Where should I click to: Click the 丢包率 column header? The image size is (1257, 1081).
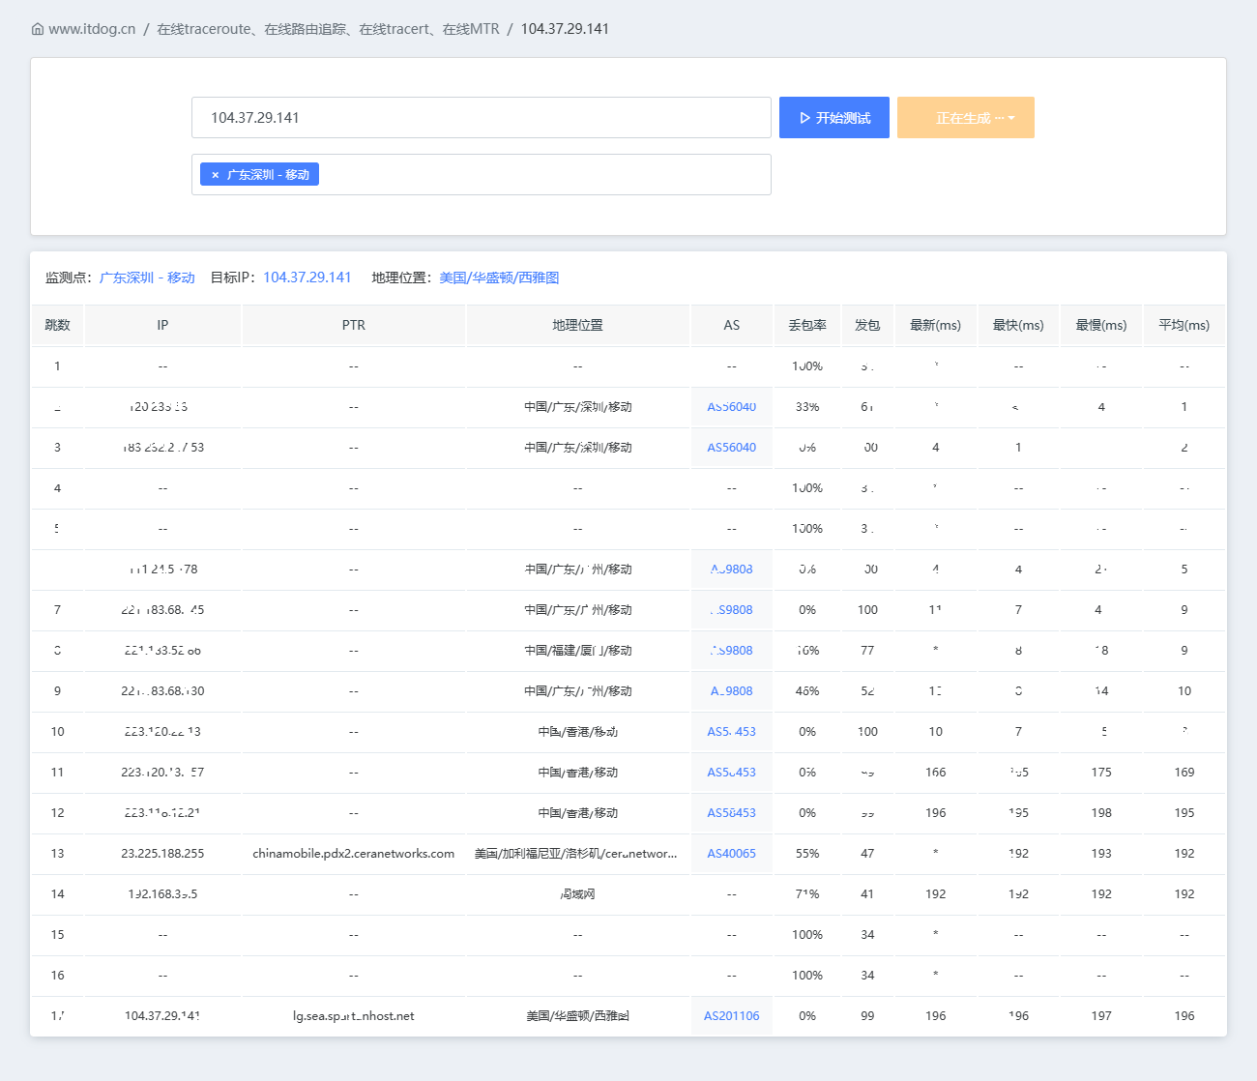point(807,325)
